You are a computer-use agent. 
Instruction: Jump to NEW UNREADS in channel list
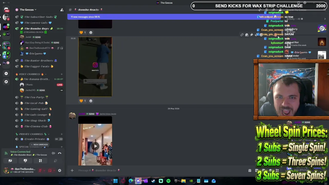pyautogui.click(x=39, y=144)
